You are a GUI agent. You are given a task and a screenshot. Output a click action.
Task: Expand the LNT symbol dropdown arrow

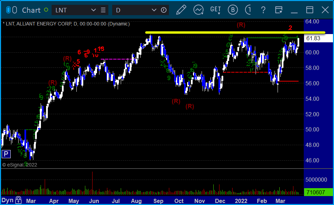93,10
